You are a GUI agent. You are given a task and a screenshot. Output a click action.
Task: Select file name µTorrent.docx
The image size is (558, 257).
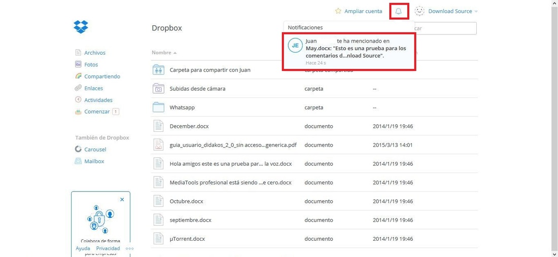point(187,239)
